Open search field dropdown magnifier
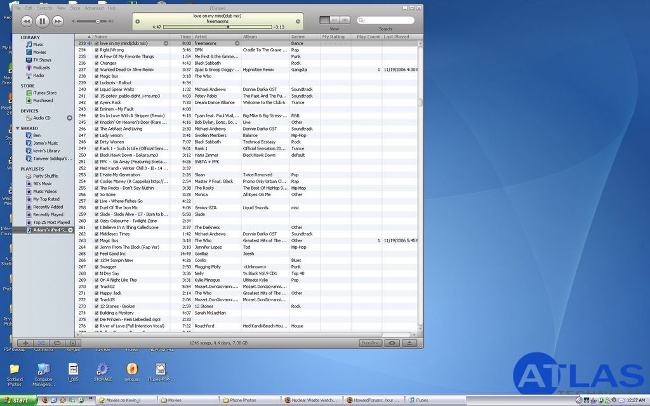The image size is (650, 406). pos(361,20)
